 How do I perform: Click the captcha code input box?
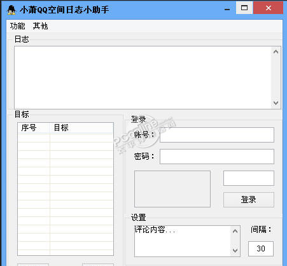(x=249, y=178)
